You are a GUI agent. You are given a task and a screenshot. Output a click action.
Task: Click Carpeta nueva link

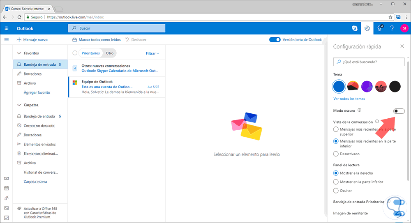35,182
